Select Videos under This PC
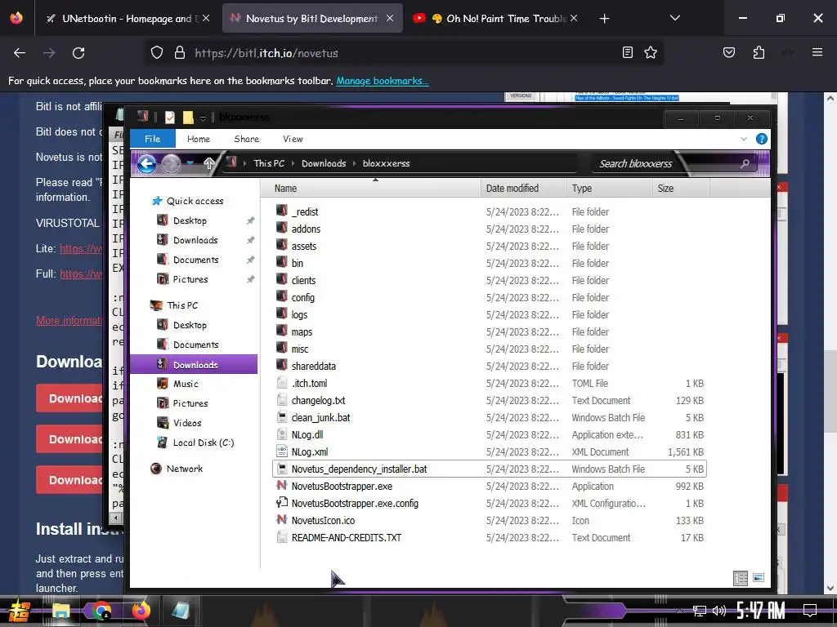837x627 pixels. [187, 423]
